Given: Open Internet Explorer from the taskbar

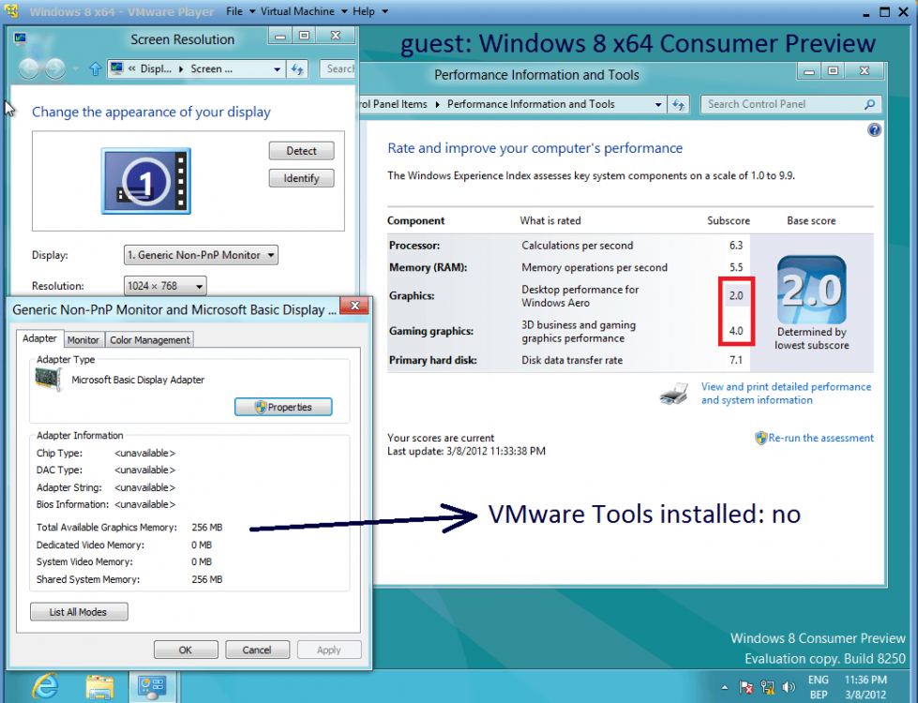Looking at the screenshot, I should click(x=46, y=685).
